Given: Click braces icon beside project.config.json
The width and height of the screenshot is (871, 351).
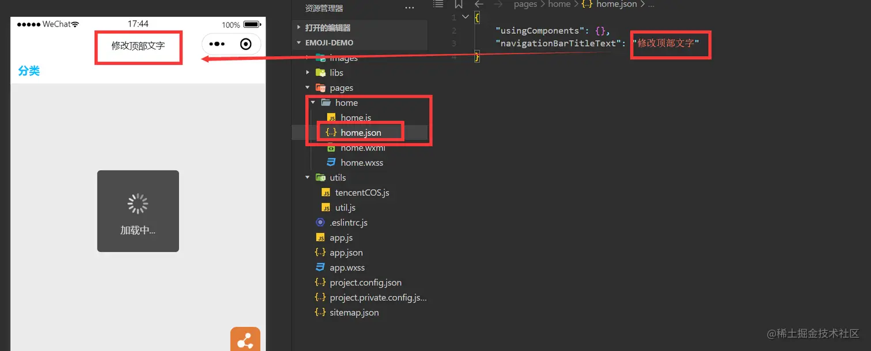Looking at the screenshot, I should coord(320,282).
